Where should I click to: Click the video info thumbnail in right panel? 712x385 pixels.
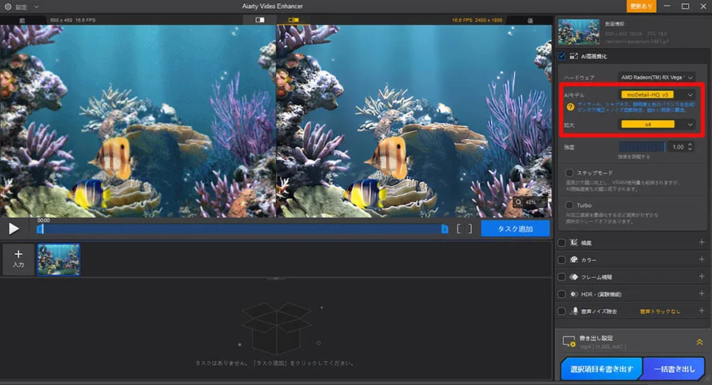(x=578, y=32)
